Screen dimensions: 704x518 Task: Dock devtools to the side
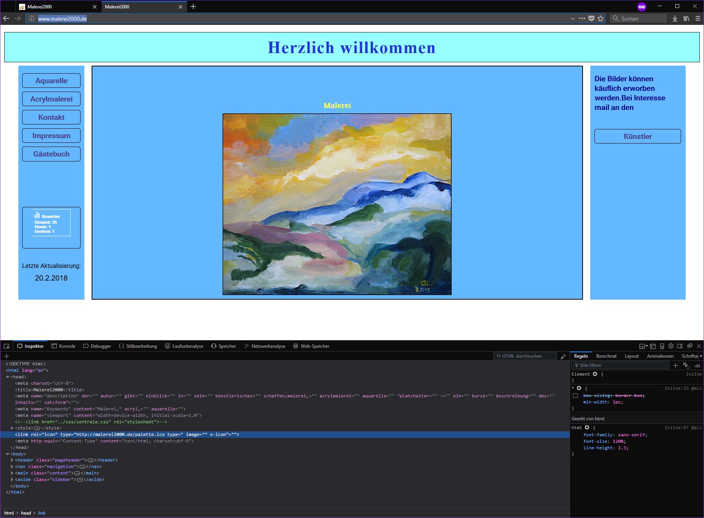pyautogui.click(x=680, y=346)
